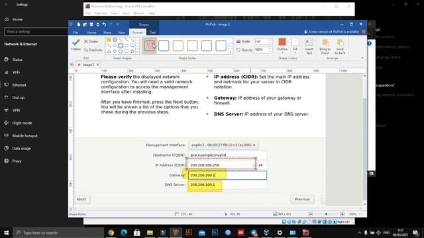The height and width of the screenshot is (238, 424).
Task: Click the Find a setting search box
Action: (x=36, y=32)
